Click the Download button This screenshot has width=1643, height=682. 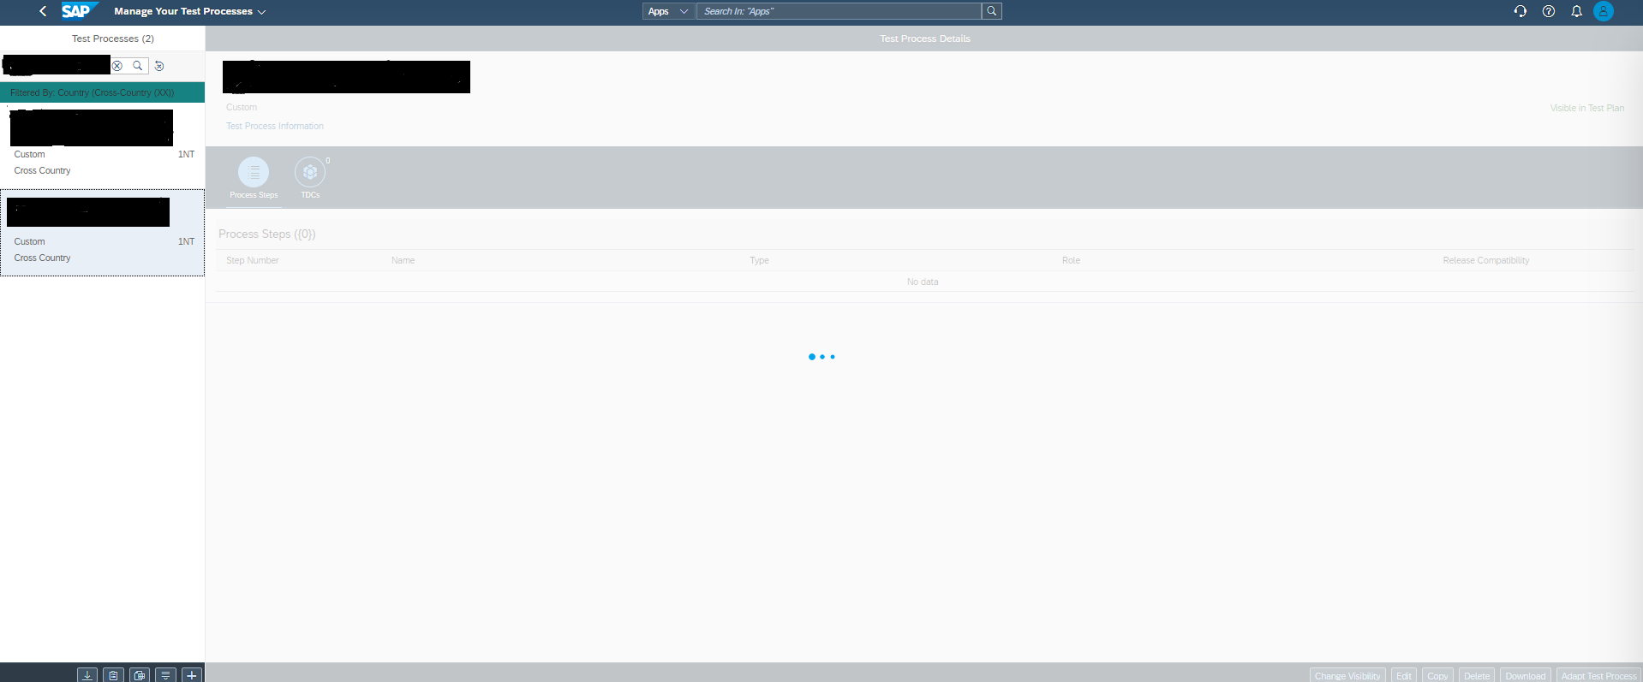tap(1526, 675)
